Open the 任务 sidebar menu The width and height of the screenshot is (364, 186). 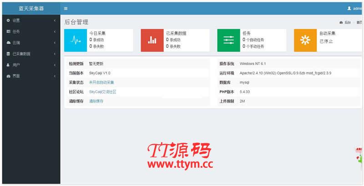31,31
